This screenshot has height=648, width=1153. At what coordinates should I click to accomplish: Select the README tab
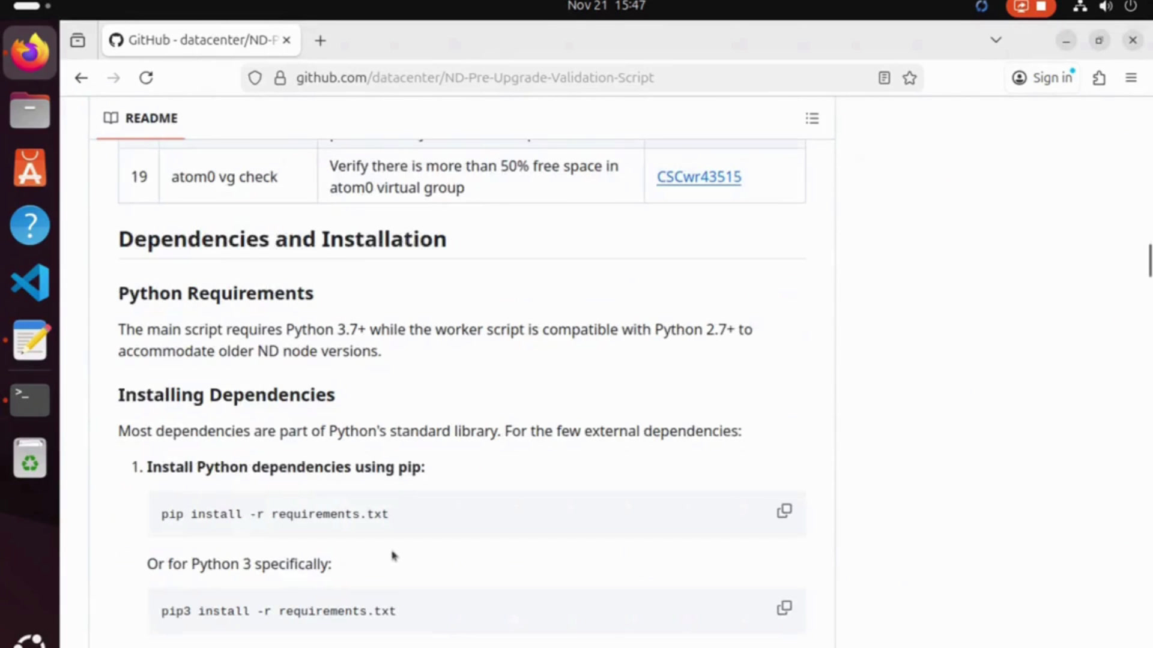coord(141,118)
